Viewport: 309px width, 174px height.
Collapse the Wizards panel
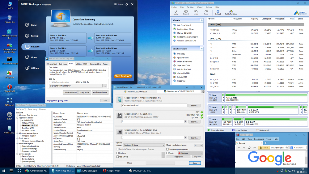pyautogui.click(x=201, y=20)
